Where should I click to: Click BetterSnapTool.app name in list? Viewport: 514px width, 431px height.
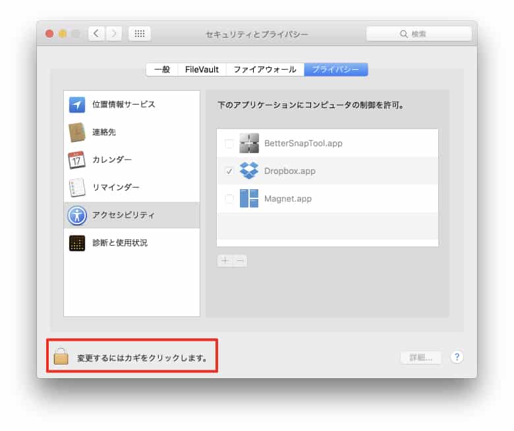click(303, 144)
